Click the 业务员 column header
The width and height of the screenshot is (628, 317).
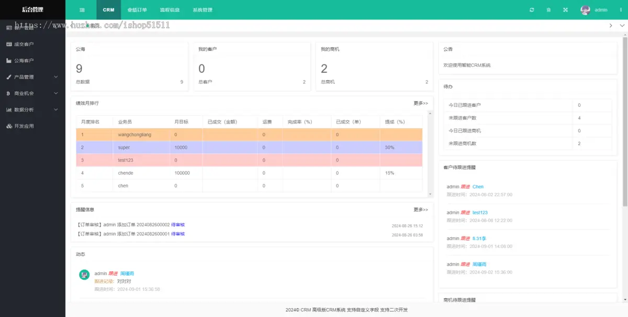(x=141, y=122)
